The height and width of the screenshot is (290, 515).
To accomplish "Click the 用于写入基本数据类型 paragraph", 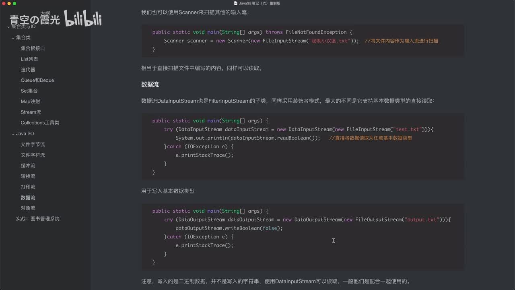I will [169, 191].
